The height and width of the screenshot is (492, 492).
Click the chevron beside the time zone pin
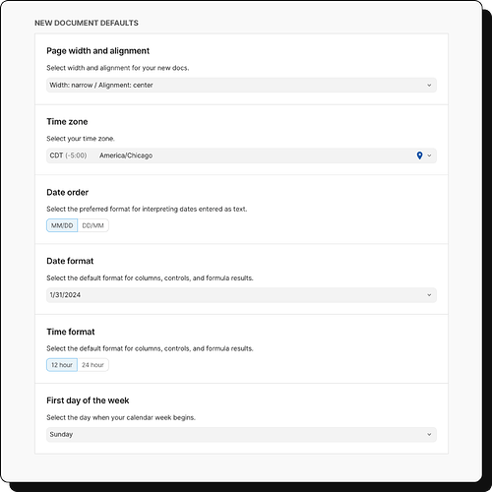point(429,155)
